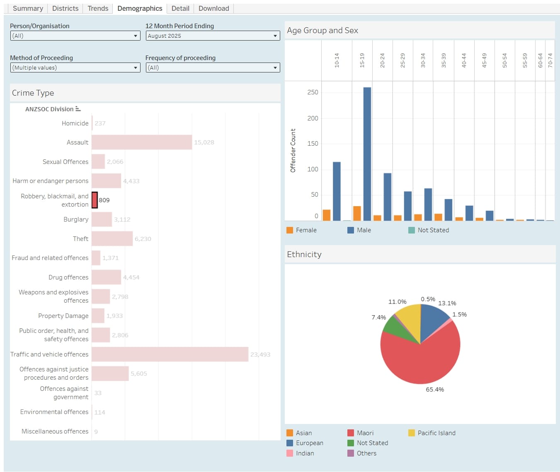The width and height of the screenshot is (560, 472).
Task: Click the Indian pink legend swatch
Action: click(290, 453)
